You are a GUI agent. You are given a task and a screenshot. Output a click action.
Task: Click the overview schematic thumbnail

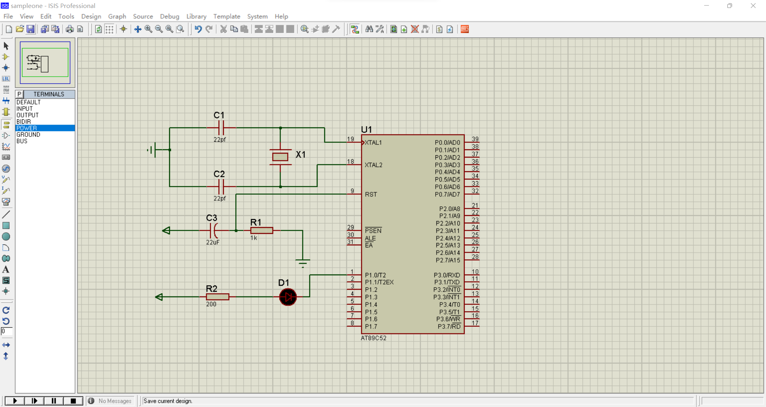pyautogui.click(x=45, y=63)
